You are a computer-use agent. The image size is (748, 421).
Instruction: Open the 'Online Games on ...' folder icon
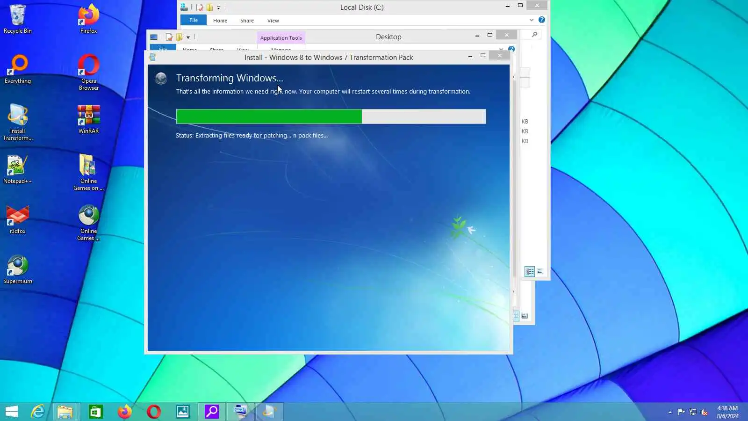[x=88, y=172]
